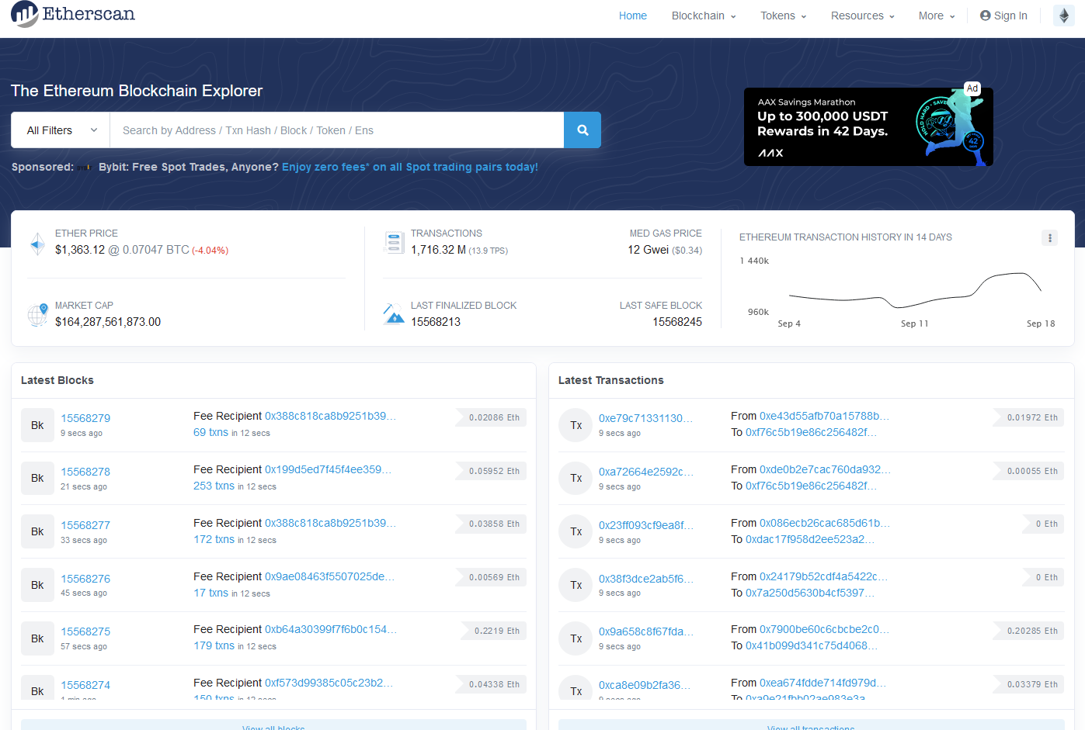
Task: Click the Tx icon for transaction 0xe79c71331130
Action: coord(576,425)
